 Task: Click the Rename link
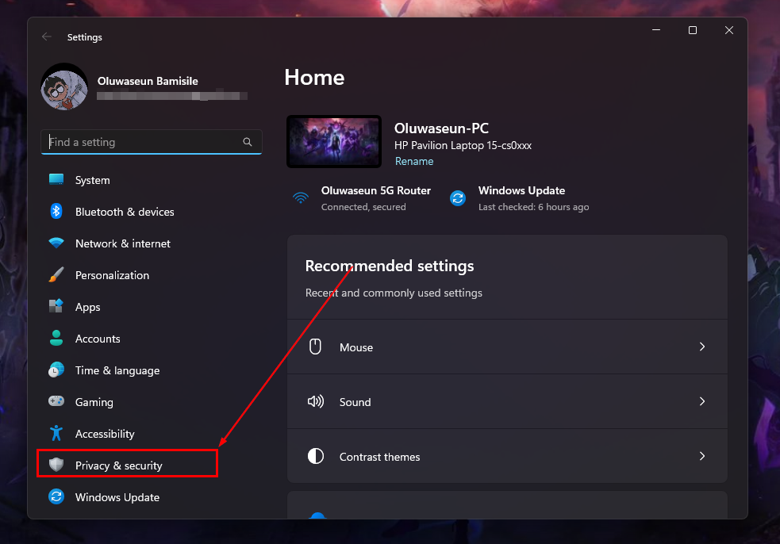pyautogui.click(x=414, y=161)
